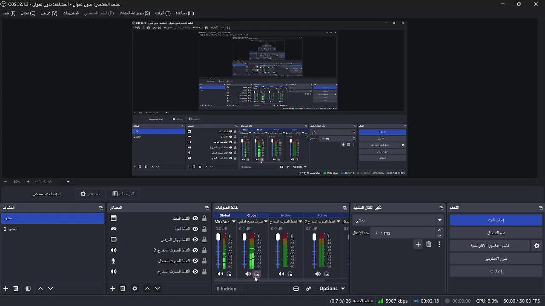The height and width of the screenshot is (306, 545).
Task: Open the عرض (V) menu
Action: coord(49,13)
